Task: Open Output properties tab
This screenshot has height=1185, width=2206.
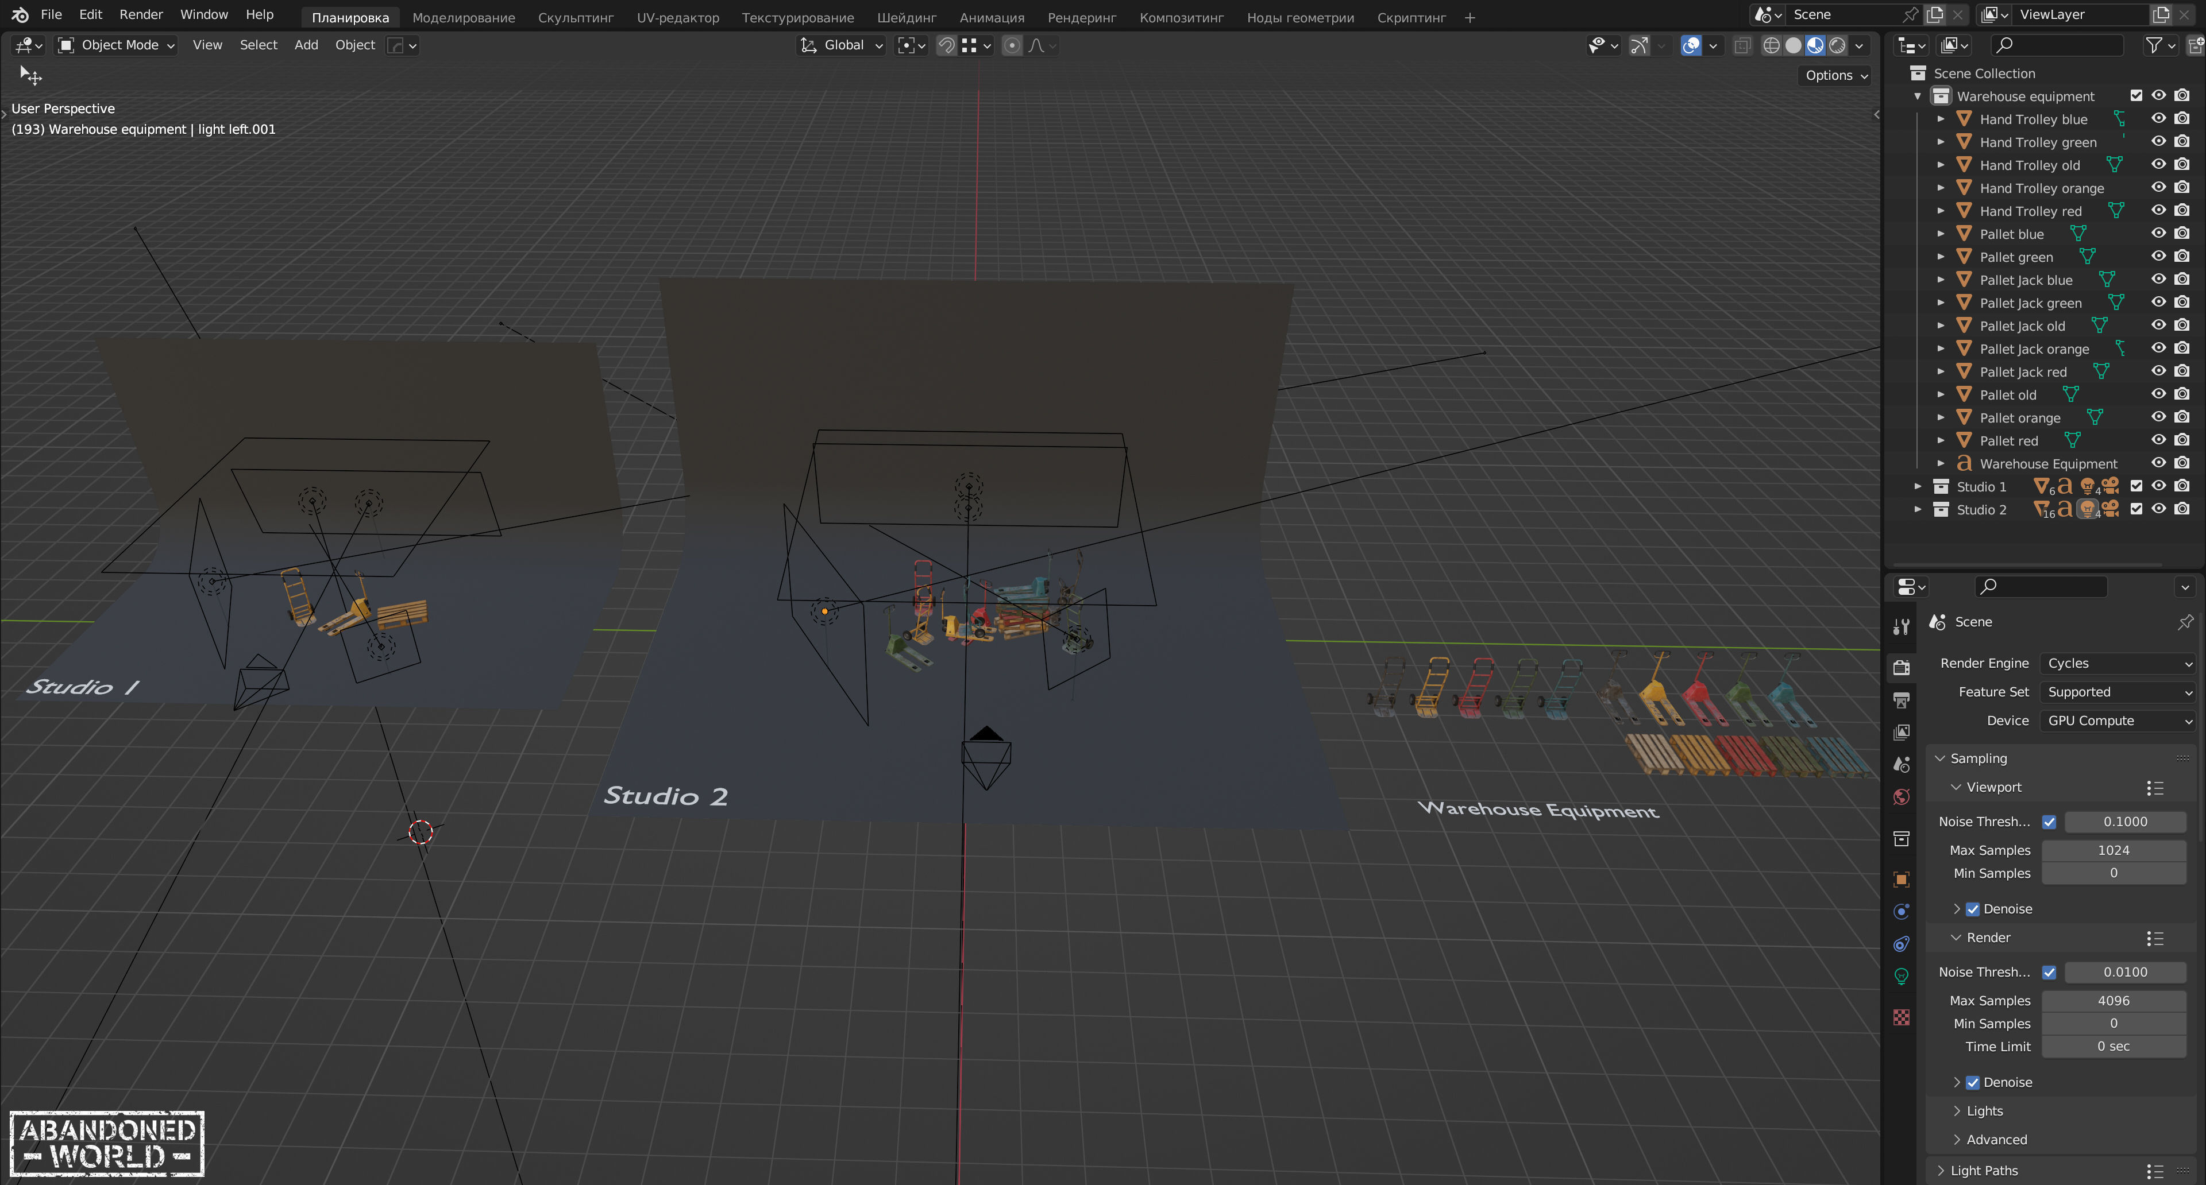Action: pos(1901,701)
